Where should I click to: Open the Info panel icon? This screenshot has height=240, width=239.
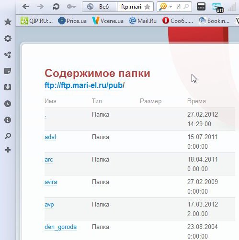pos(8,120)
